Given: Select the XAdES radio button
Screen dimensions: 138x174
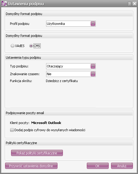Looking at the screenshot, I should [13, 46].
